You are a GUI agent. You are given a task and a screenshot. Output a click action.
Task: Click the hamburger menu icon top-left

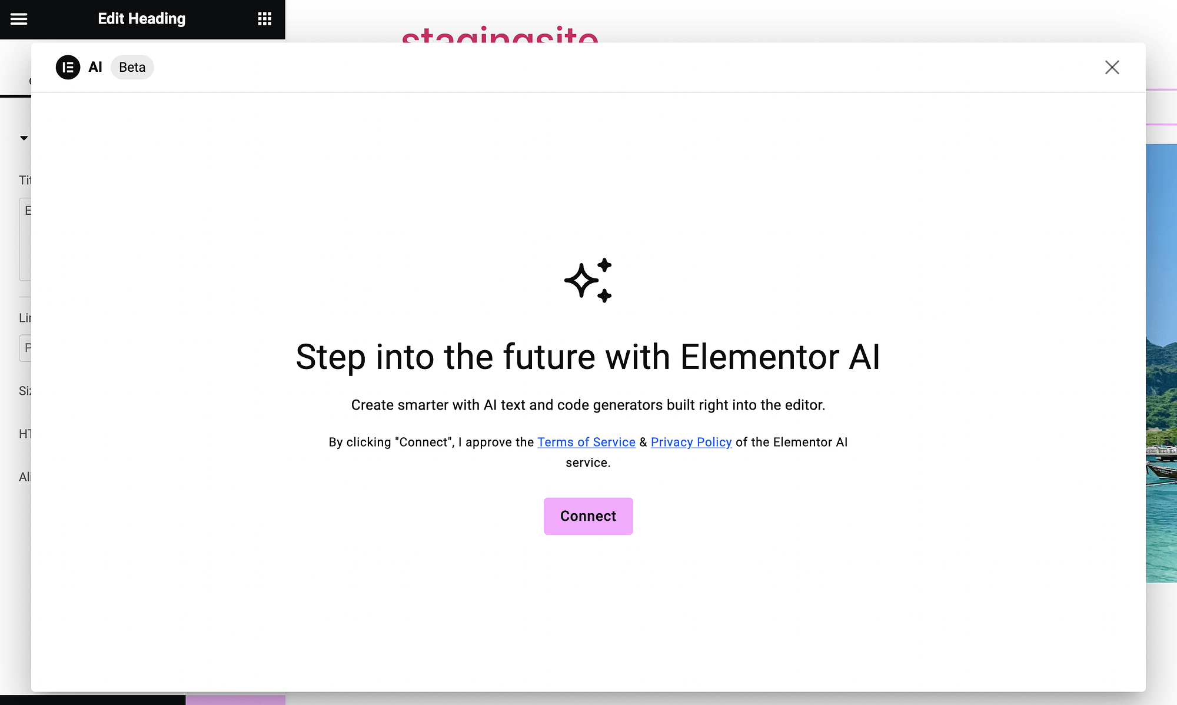tap(18, 18)
